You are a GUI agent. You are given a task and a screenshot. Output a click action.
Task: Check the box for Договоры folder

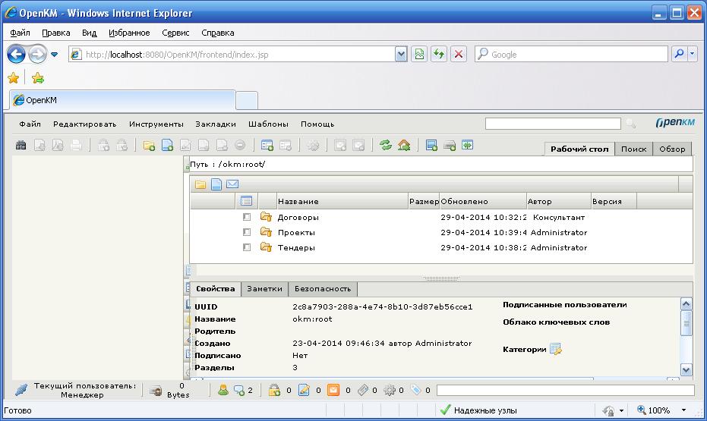(x=247, y=217)
